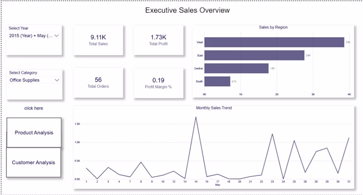363x195 pixels.
Task: Click the day 31 endpoint of trend line
Action: (x=348, y=138)
